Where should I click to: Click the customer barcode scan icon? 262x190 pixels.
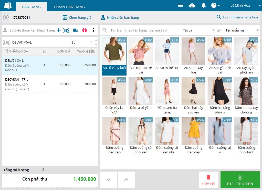(x=66, y=30)
